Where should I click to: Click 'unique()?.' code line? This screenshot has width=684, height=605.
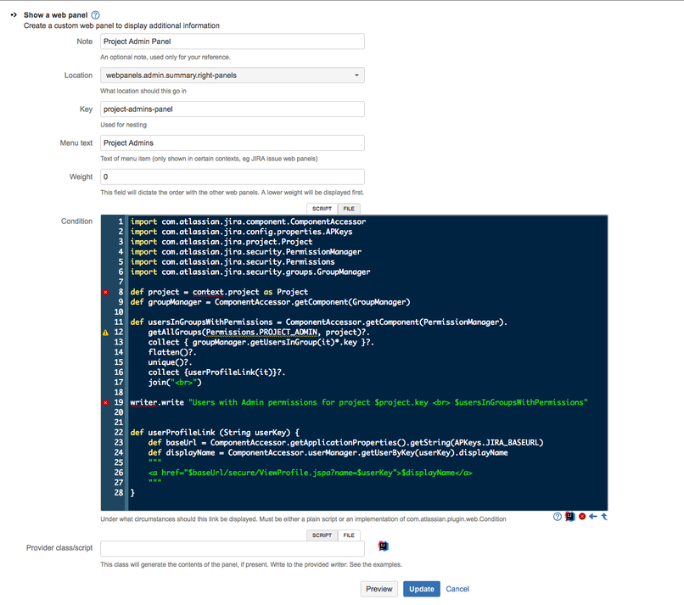[170, 362]
